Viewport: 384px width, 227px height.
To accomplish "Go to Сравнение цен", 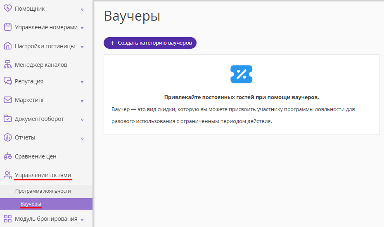I will (x=36, y=156).
